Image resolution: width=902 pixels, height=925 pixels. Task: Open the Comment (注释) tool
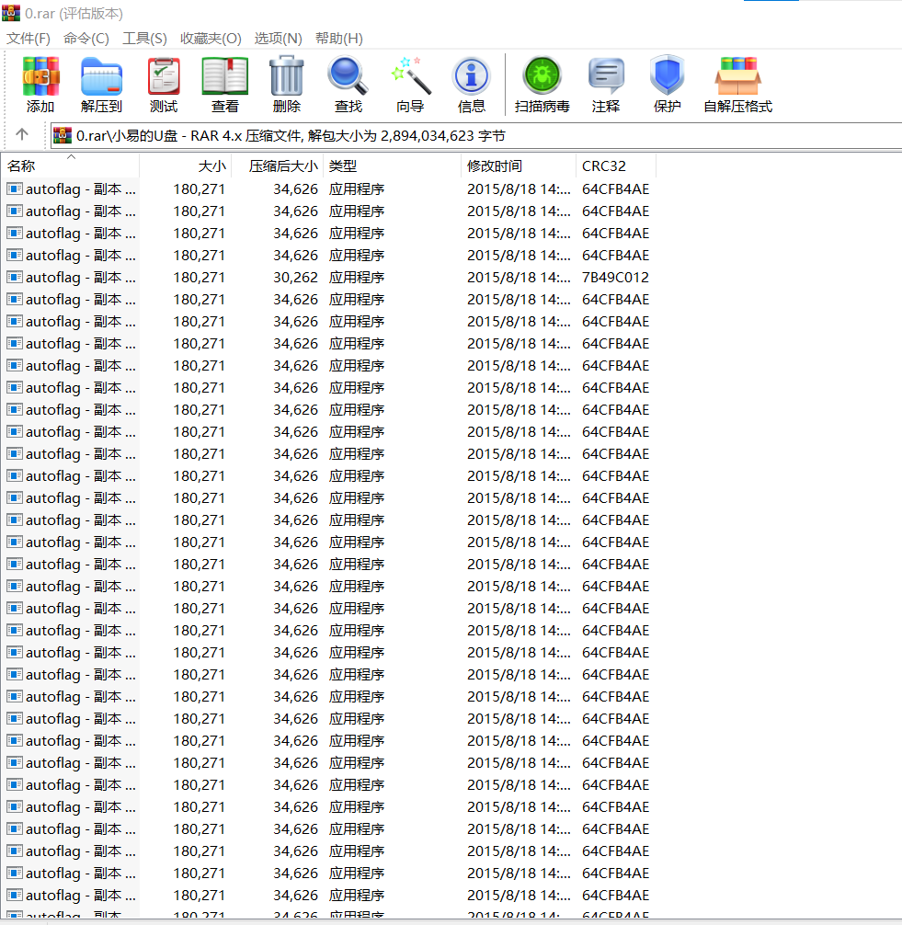point(606,84)
